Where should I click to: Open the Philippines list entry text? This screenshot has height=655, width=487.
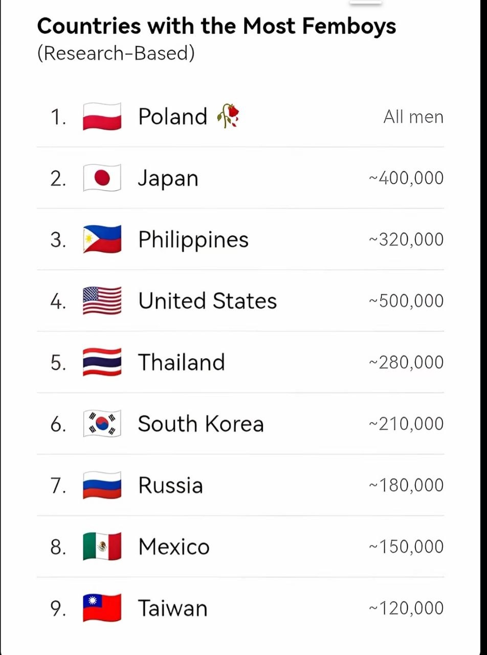(x=193, y=241)
